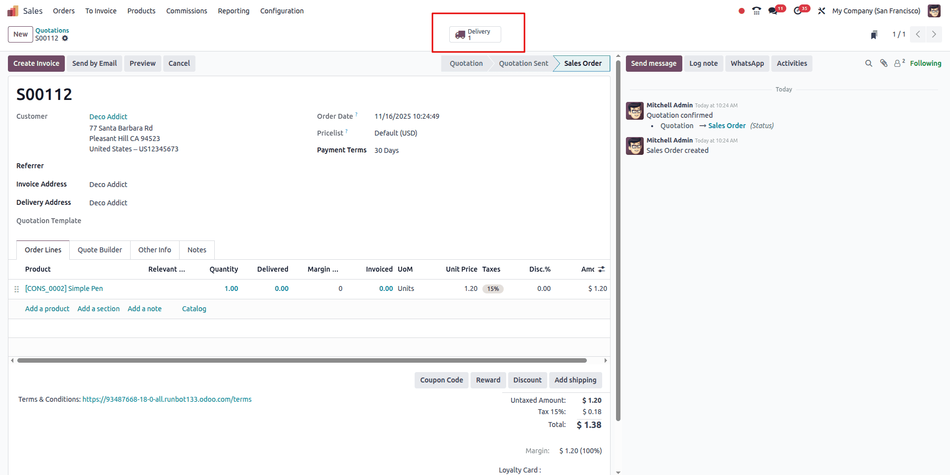
Task: Click the previous record chevron
Action: [918, 34]
